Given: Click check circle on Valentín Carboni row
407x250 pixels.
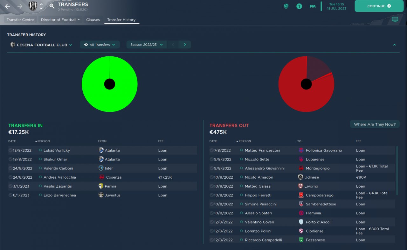Looking at the screenshot, I should (10, 168).
